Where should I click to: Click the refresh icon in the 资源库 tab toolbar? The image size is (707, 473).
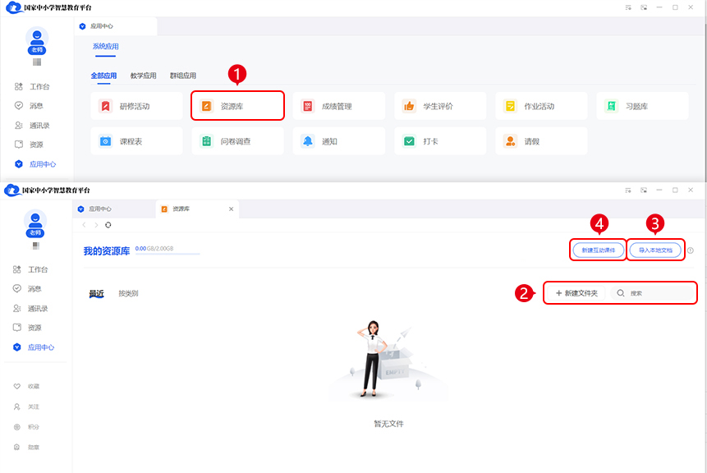[x=108, y=225]
